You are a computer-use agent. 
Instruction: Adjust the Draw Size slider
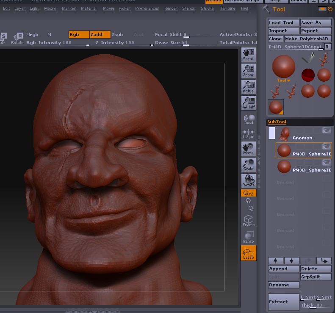(185, 43)
